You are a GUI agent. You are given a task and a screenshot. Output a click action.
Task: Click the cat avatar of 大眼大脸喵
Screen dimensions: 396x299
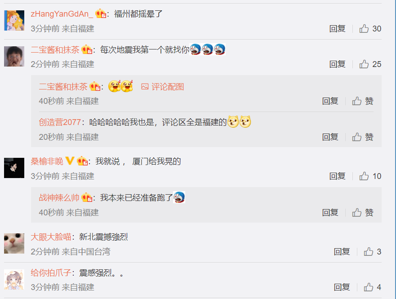pyautogui.click(x=14, y=243)
